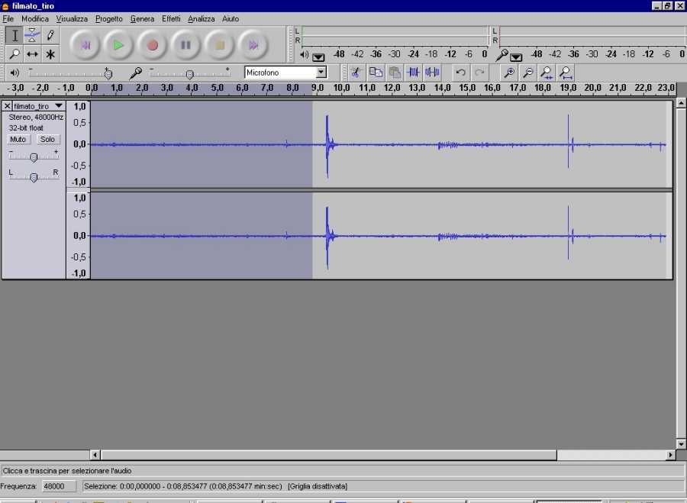
Task: Click the Frequenza project rate field
Action: (x=59, y=486)
